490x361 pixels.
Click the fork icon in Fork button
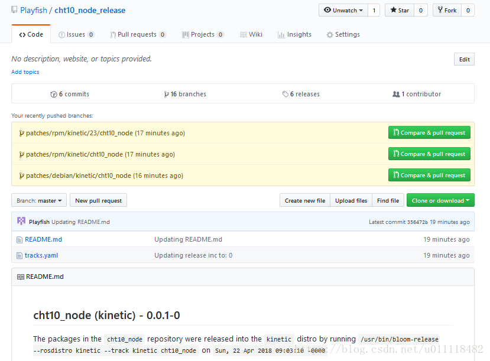click(440, 10)
